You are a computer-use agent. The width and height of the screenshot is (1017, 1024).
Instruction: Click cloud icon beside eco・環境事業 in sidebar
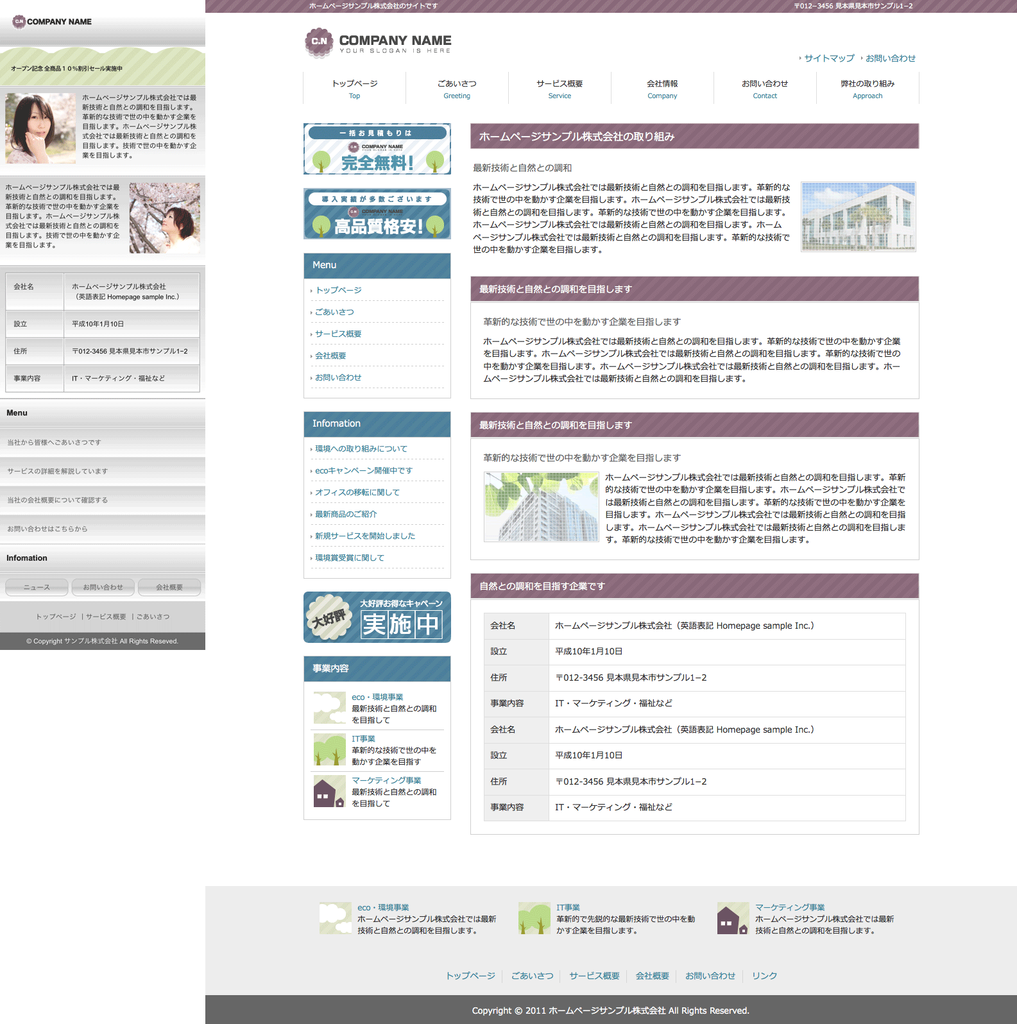point(329,708)
